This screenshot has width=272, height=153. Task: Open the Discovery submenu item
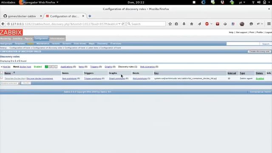102,43
